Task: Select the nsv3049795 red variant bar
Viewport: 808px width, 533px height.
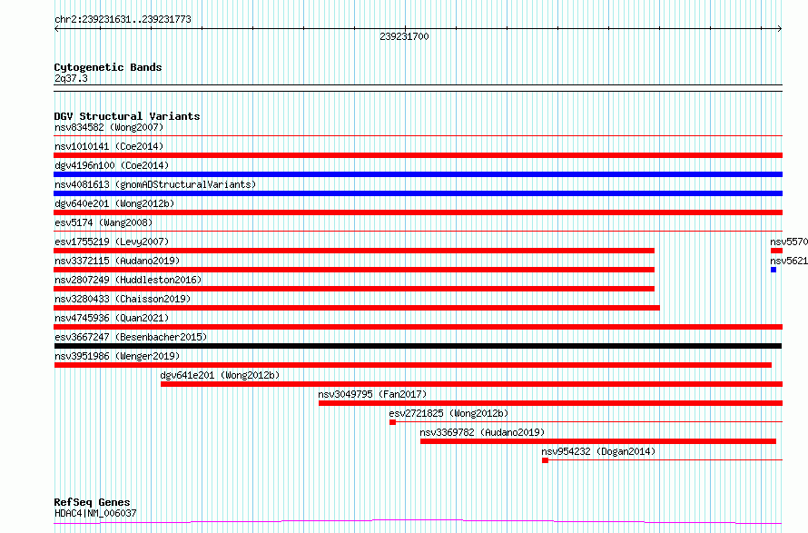Action: 550,403
